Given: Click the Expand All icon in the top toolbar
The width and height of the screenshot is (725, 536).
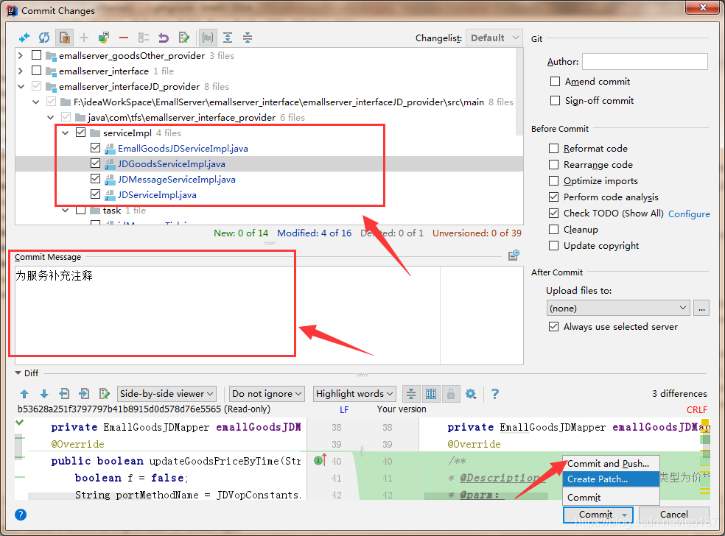Looking at the screenshot, I should pyautogui.click(x=228, y=38).
